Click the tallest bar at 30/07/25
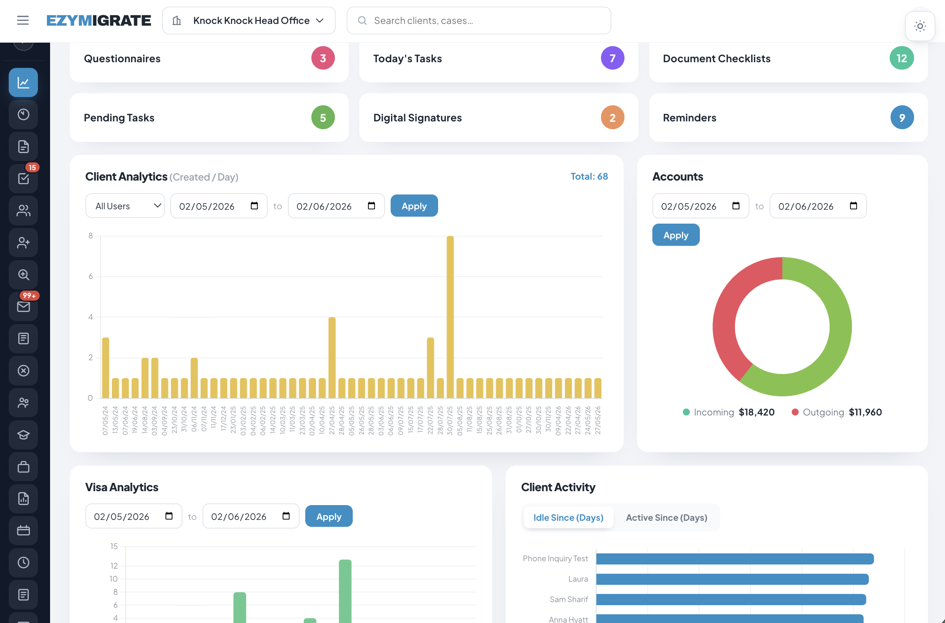 click(450, 317)
